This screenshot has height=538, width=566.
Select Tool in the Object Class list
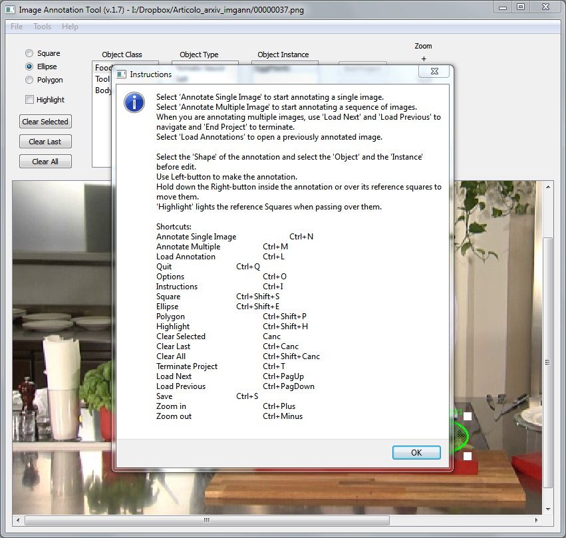[x=102, y=79]
